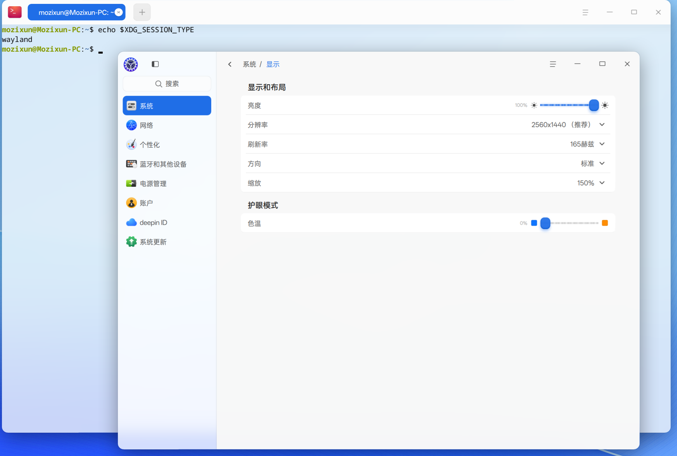Add a new terminal tab

[x=142, y=12]
